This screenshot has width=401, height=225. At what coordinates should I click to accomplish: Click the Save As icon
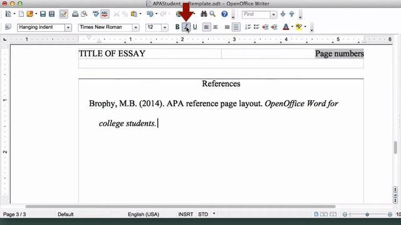(x=51, y=14)
